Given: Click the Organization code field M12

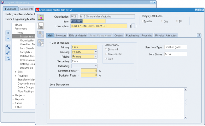Looking at the screenshot, I should click(74, 16).
